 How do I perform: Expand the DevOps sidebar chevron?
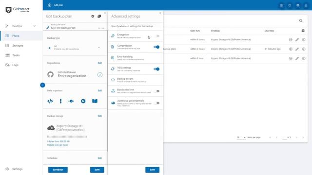click(x=35, y=26)
